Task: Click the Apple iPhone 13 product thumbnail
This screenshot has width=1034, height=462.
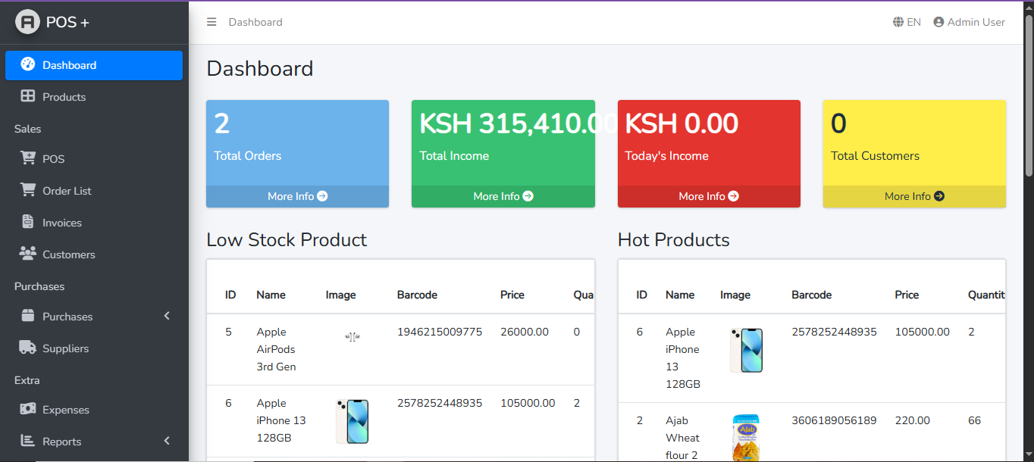Action: click(352, 422)
